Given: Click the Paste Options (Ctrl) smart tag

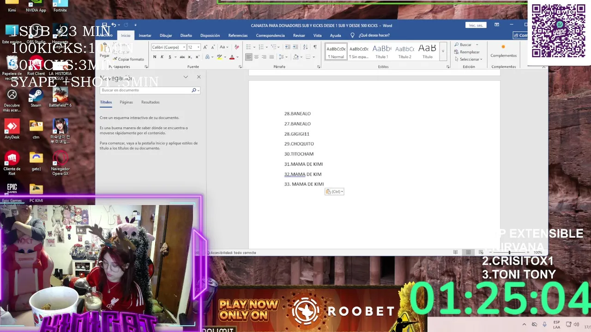Looking at the screenshot, I should pyautogui.click(x=334, y=192).
